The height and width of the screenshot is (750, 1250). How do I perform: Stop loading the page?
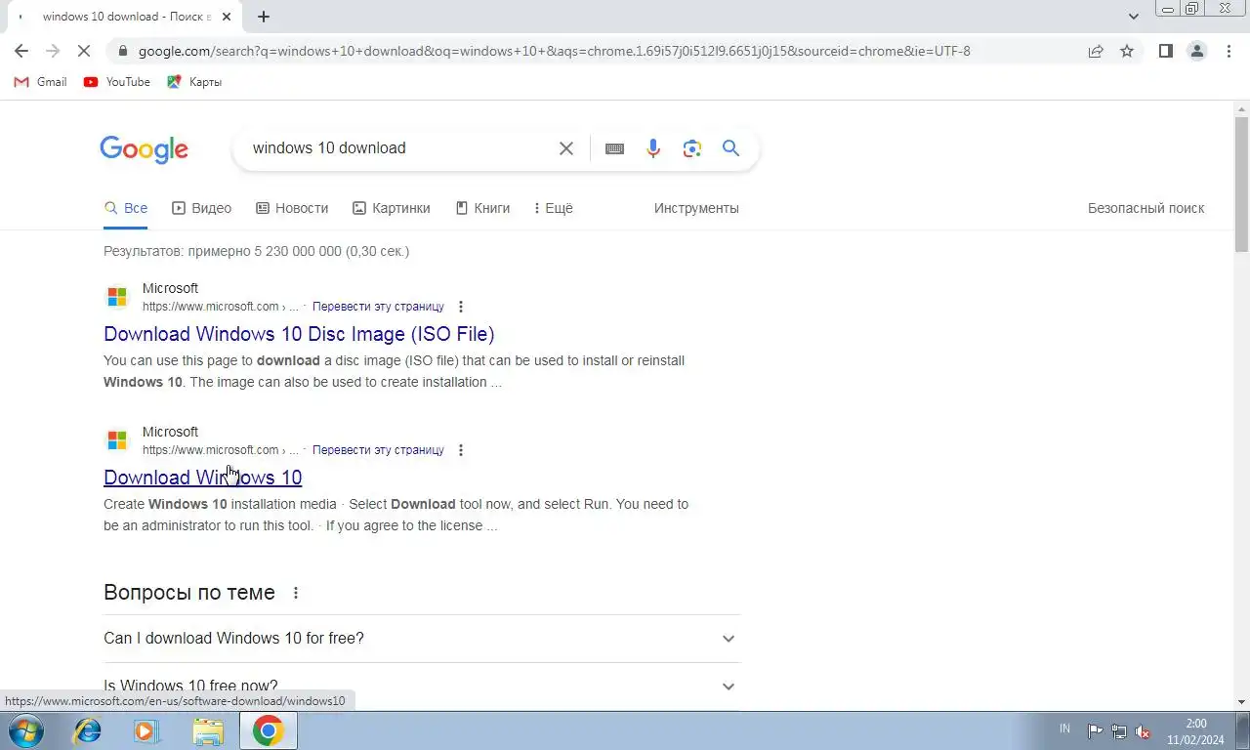[x=84, y=51]
